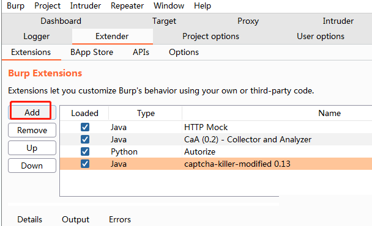This screenshot has height=226, width=372.
Task: Open the User options tab
Action: (x=321, y=36)
